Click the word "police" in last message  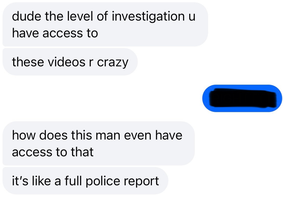tap(103, 181)
